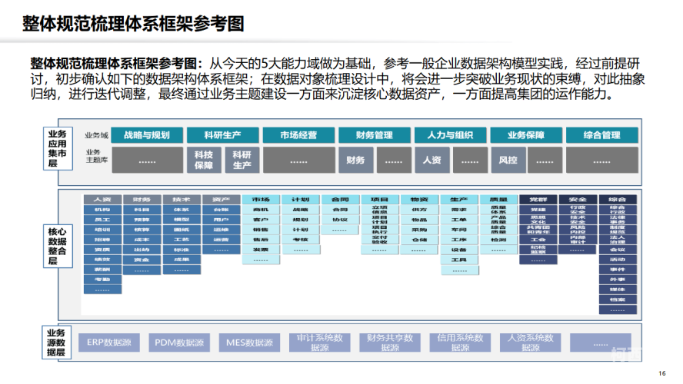Select the gray 财务 topic library box
The width and height of the screenshot is (683, 384).
click(355, 160)
